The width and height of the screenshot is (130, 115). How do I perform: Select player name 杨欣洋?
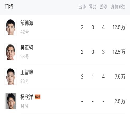click(x=27, y=97)
